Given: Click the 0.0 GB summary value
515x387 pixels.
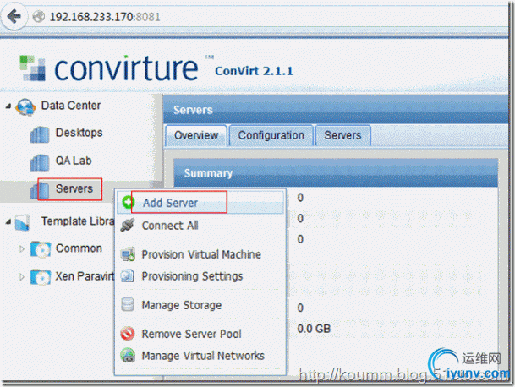Looking at the screenshot, I should point(314,329).
